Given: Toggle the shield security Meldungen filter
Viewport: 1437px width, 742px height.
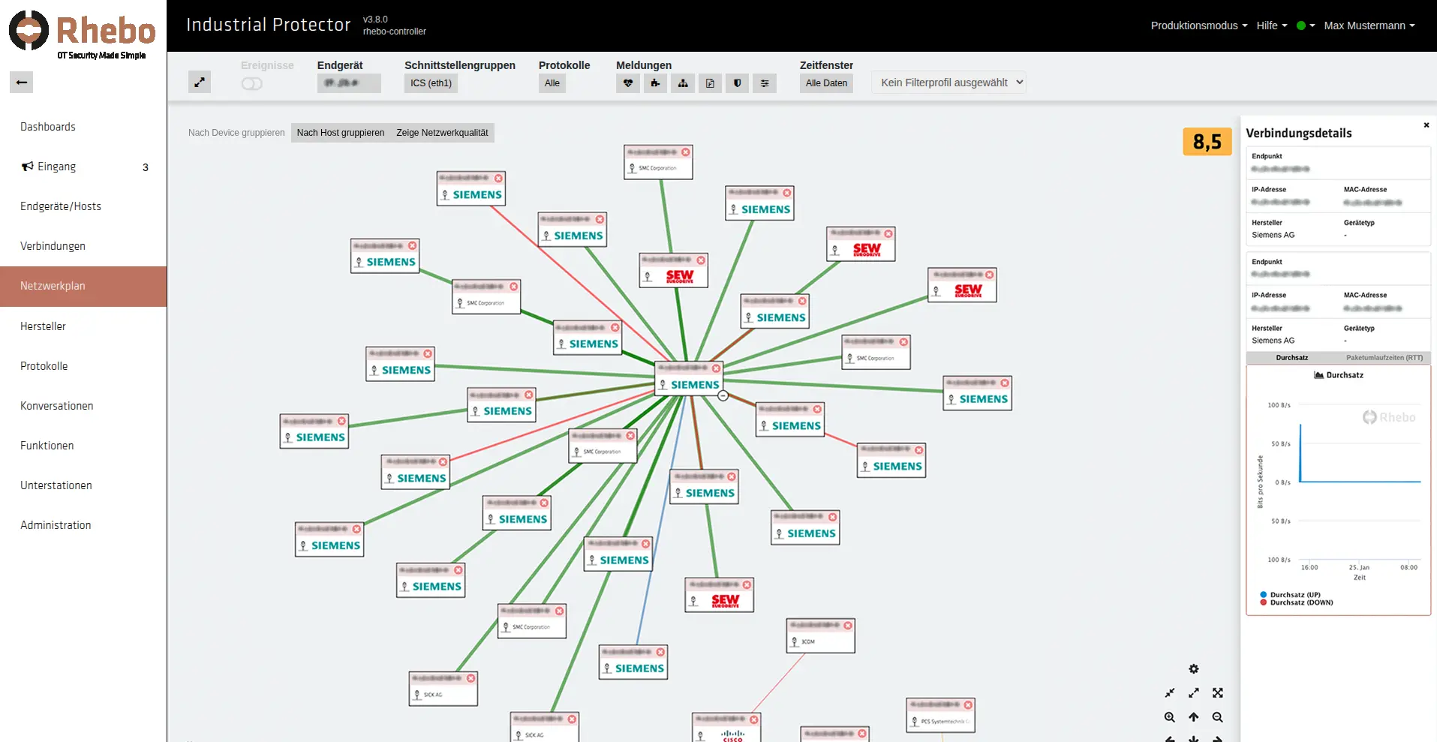Looking at the screenshot, I should pyautogui.click(x=738, y=83).
